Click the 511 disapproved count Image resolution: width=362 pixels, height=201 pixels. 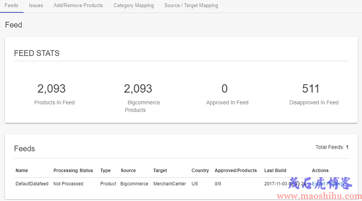311,89
